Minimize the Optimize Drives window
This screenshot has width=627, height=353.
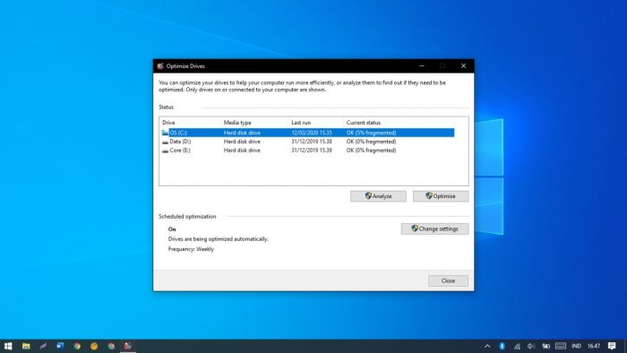pos(422,66)
